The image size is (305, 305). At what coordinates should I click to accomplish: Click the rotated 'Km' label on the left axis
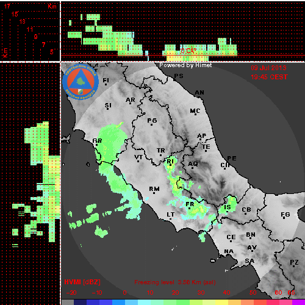point(5,53)
